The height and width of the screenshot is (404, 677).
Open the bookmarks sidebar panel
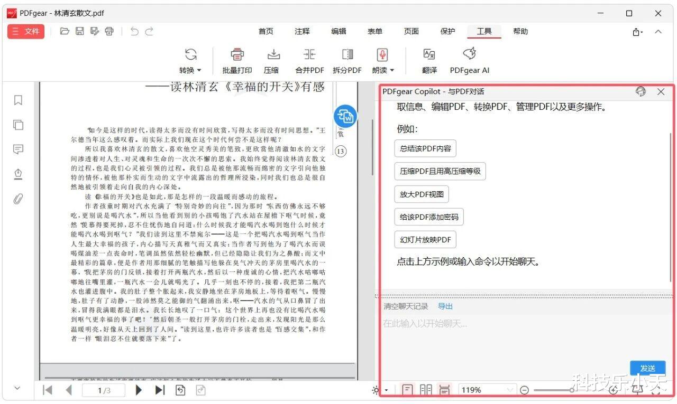(x=18, y=100)
